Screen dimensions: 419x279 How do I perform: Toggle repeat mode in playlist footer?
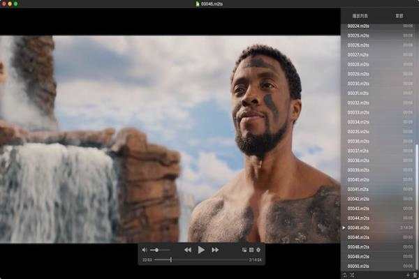point(344,275)
